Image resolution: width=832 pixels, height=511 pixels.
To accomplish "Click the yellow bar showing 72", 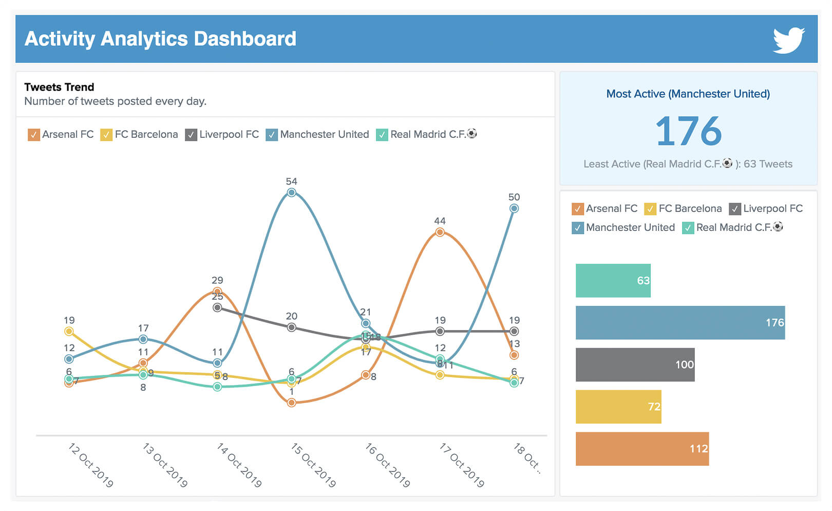I will [618, 407].
